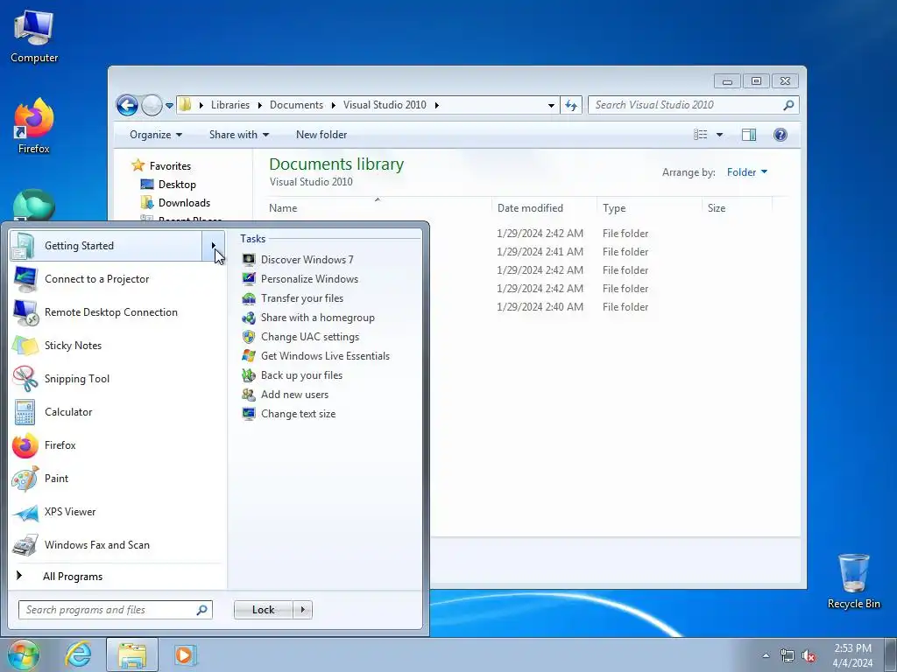Click the network tray icon
The image size is (897, 672).
pyautogui.click(x=788, y=656)
